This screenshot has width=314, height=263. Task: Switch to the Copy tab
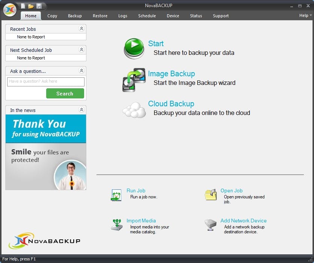click(x=52, y=16)
